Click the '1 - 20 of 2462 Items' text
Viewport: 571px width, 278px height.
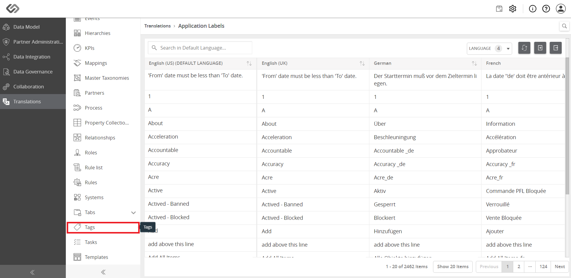click(406, 267)
